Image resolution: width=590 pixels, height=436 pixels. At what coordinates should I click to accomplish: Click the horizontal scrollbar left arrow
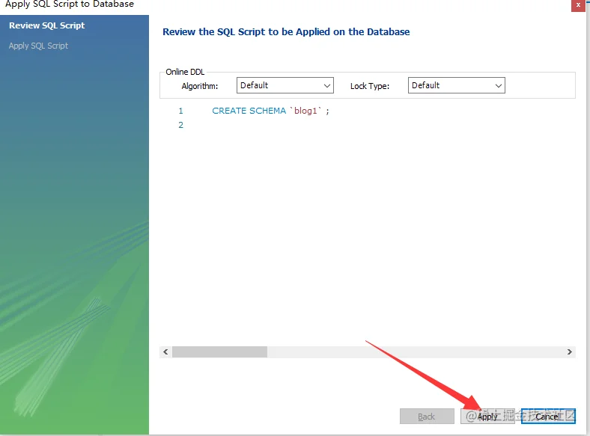coord(165,351)
